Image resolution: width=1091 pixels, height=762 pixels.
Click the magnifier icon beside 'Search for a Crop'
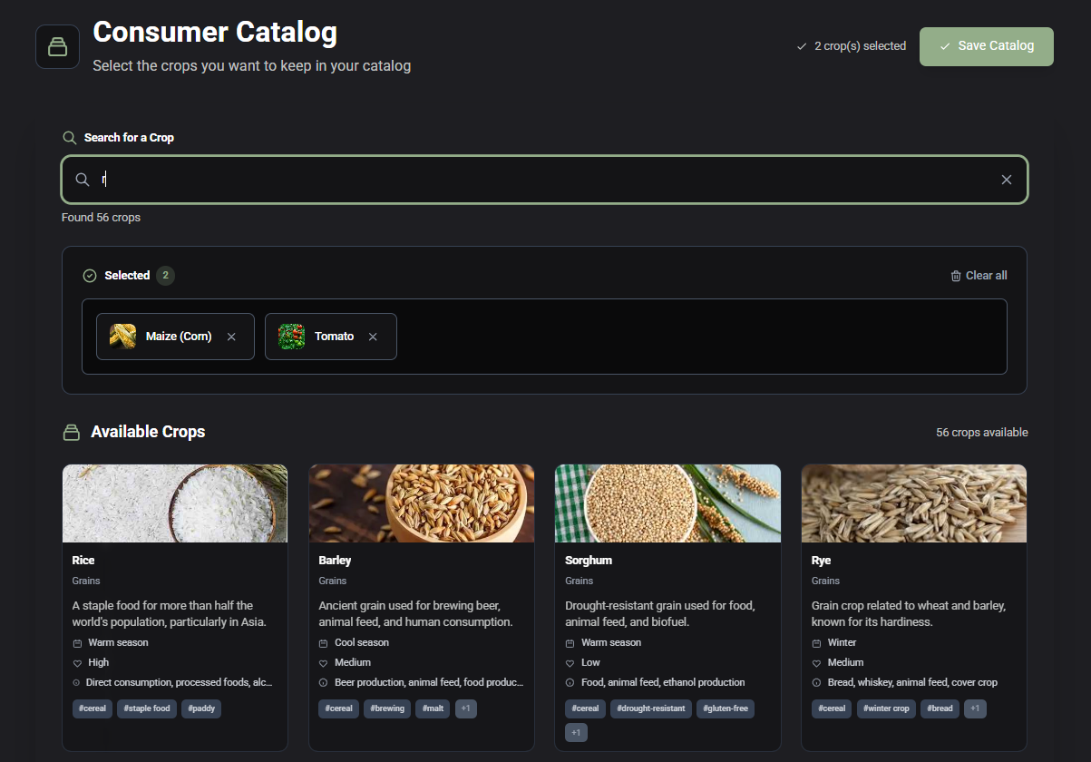[69, 137]
